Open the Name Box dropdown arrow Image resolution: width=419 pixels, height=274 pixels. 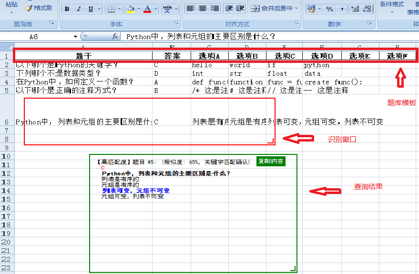pos(75,37)
